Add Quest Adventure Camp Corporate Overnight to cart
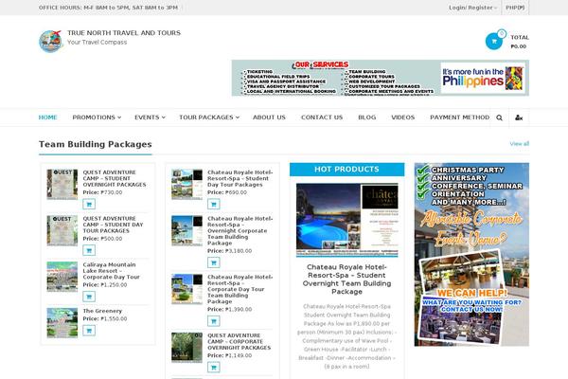 (214, 368)
